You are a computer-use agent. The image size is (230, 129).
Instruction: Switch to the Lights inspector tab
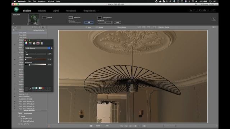56,11
